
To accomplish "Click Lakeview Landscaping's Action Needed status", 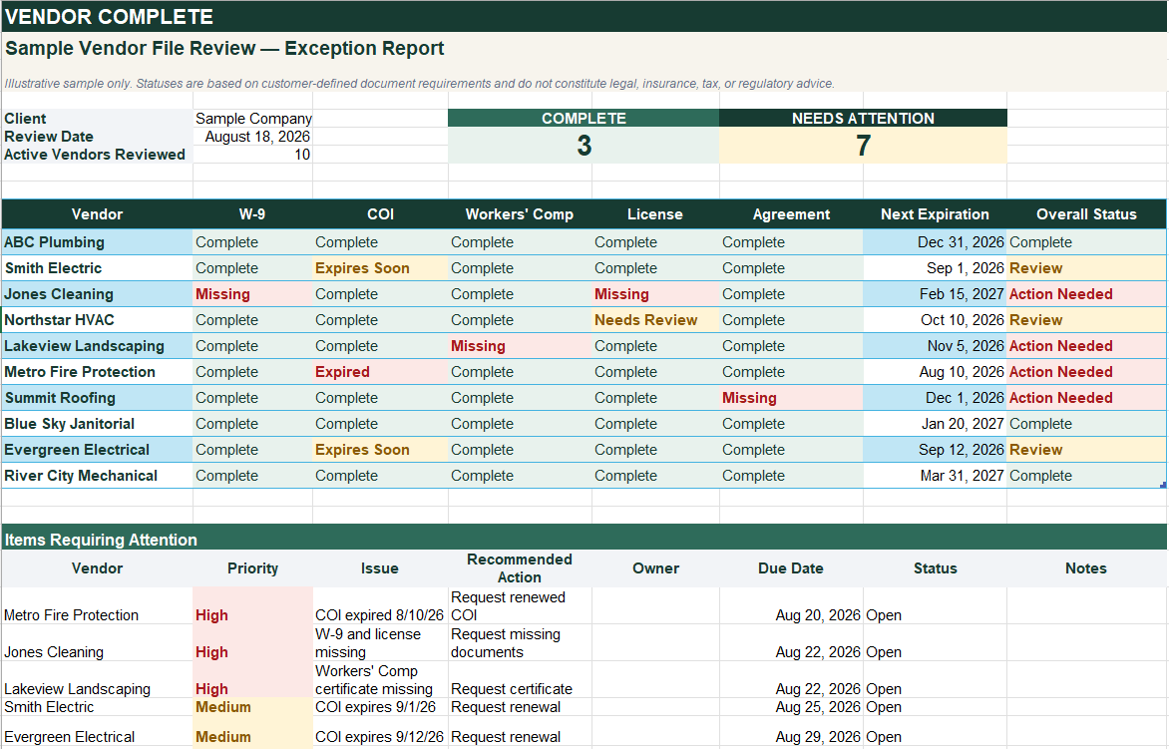I will 1086,346.
